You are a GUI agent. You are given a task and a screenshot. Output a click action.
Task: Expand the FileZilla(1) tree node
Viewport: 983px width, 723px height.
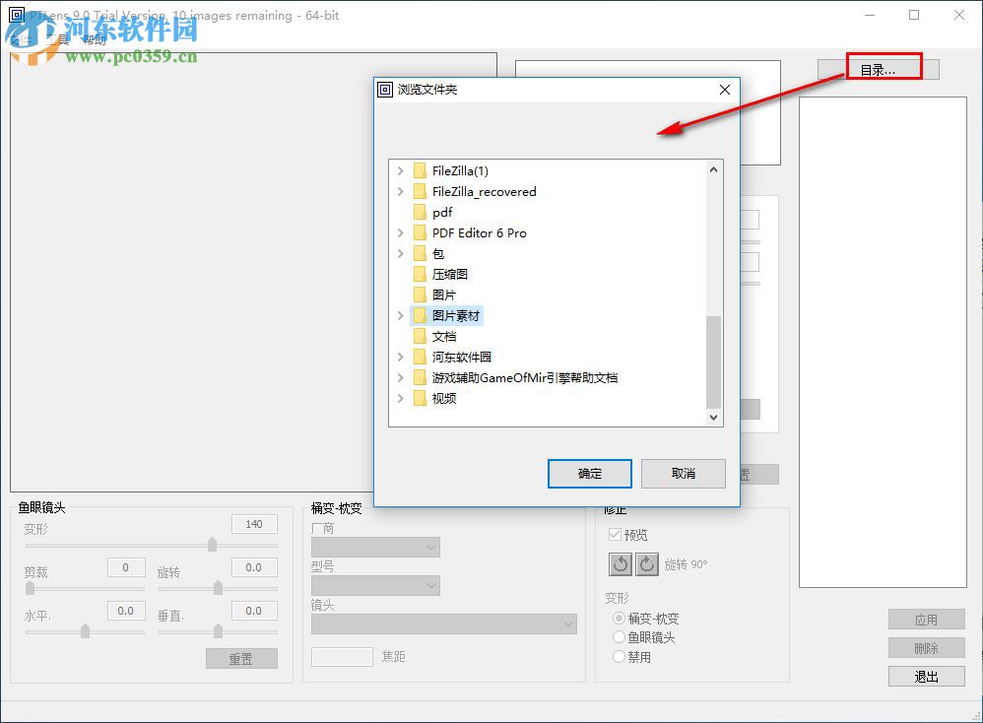click(401, 170)
